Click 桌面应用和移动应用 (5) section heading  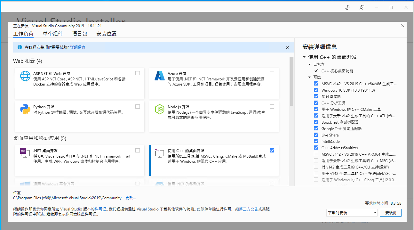tap(40, 138)
